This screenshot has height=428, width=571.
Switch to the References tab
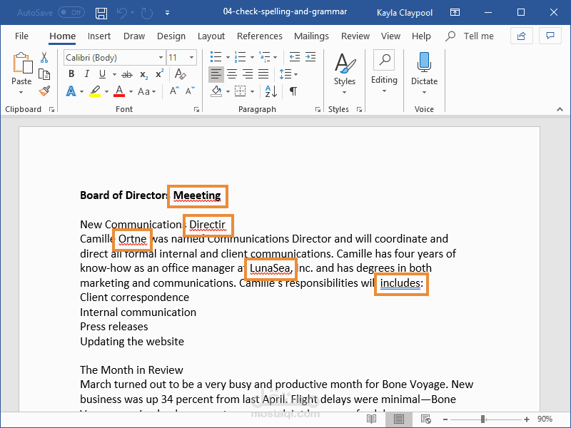[x=259, y=36]
